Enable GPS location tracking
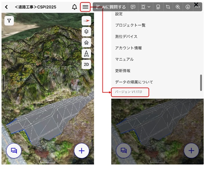 (86, 53)
